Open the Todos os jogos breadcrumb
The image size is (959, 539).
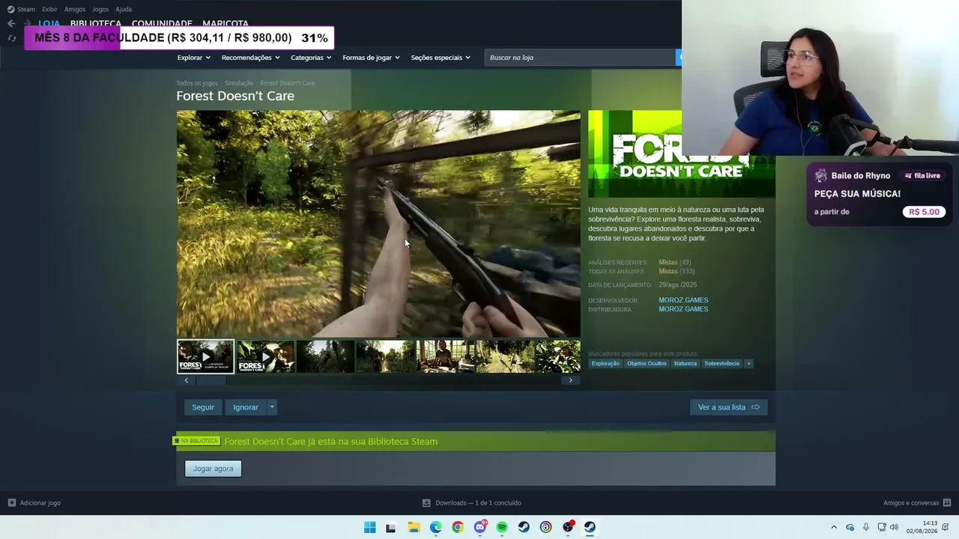point(197,83)
